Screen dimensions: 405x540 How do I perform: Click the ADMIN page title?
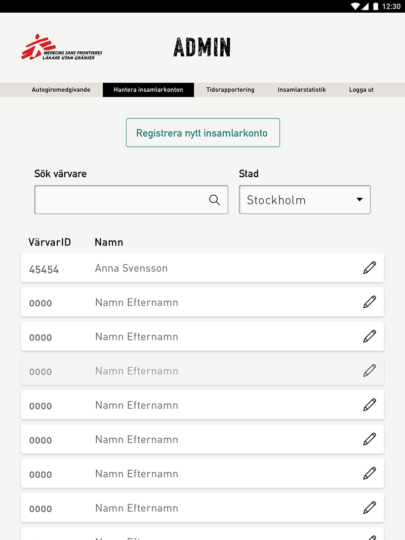click(202, 47)
